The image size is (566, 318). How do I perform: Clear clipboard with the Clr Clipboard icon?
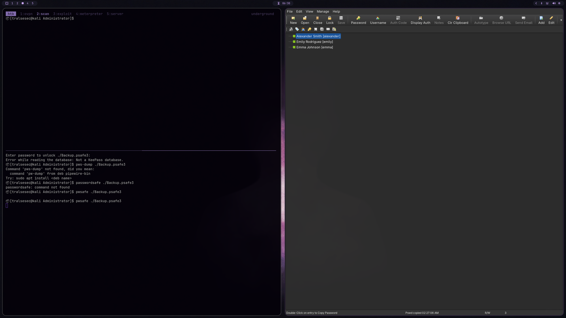458,20
